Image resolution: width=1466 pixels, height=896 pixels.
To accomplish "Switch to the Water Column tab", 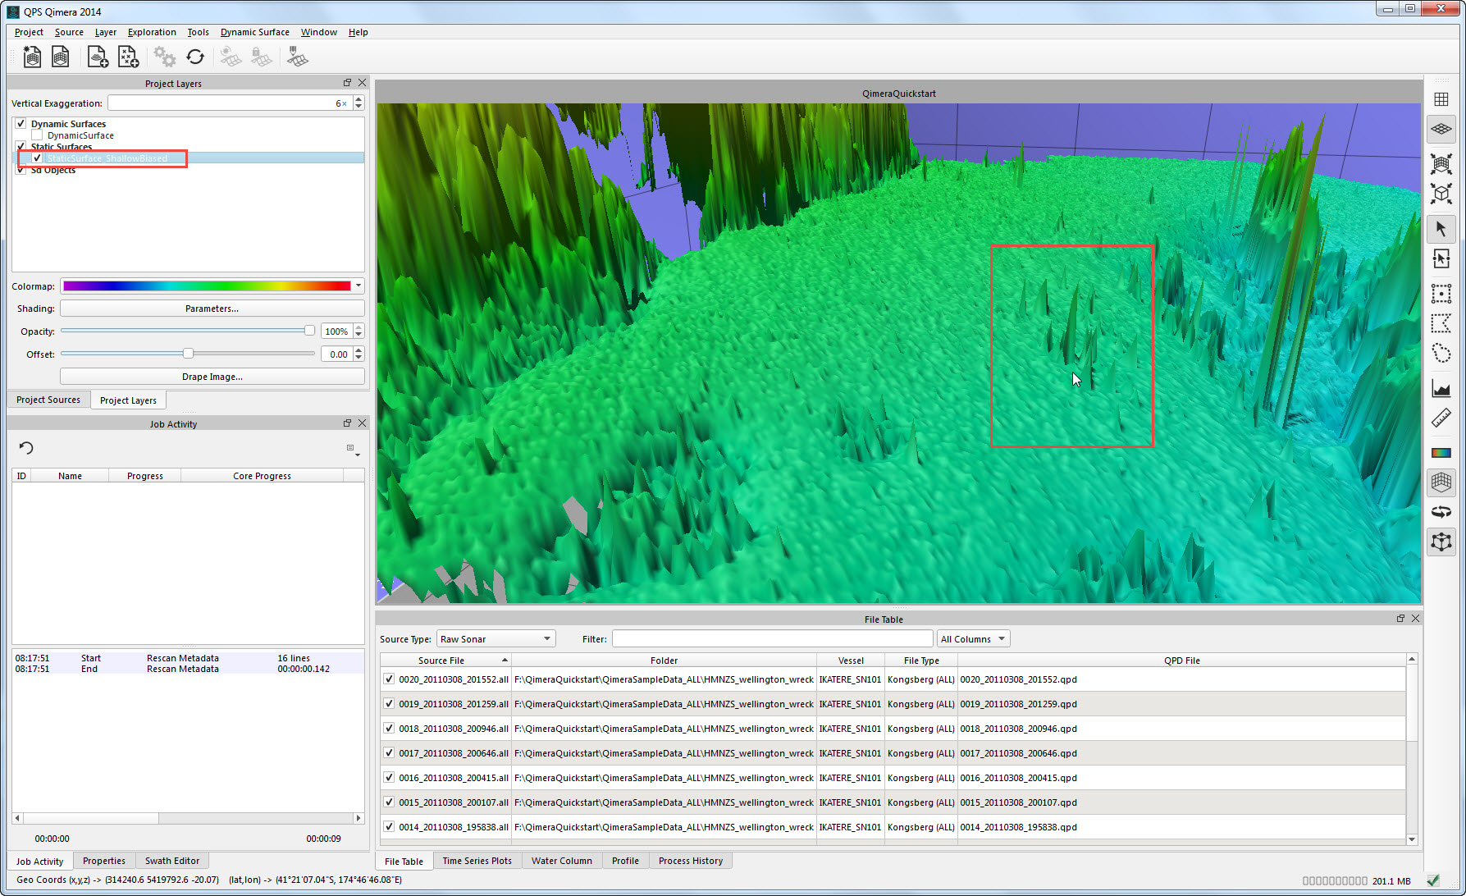I will point(561,861).
